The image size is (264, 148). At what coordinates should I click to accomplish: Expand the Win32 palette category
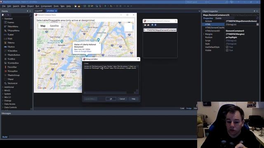click(x=3, y=90)
